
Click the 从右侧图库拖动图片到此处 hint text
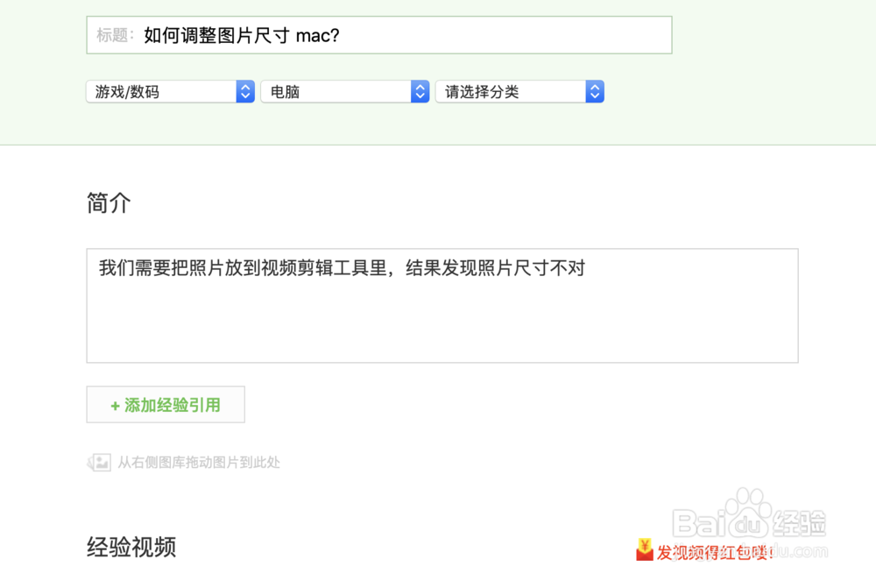(198, 463)
